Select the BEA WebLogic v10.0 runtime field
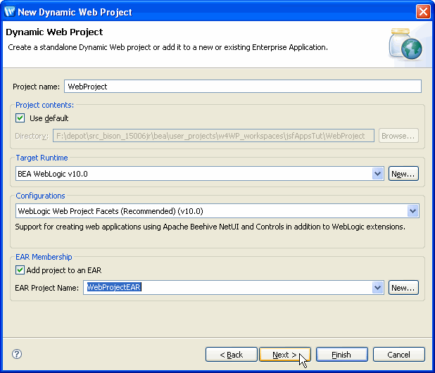This screenshot has height=373, width=435. tap(194, 174)
